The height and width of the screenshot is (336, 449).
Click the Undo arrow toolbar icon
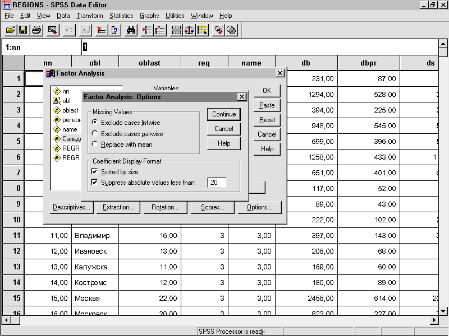68,30
